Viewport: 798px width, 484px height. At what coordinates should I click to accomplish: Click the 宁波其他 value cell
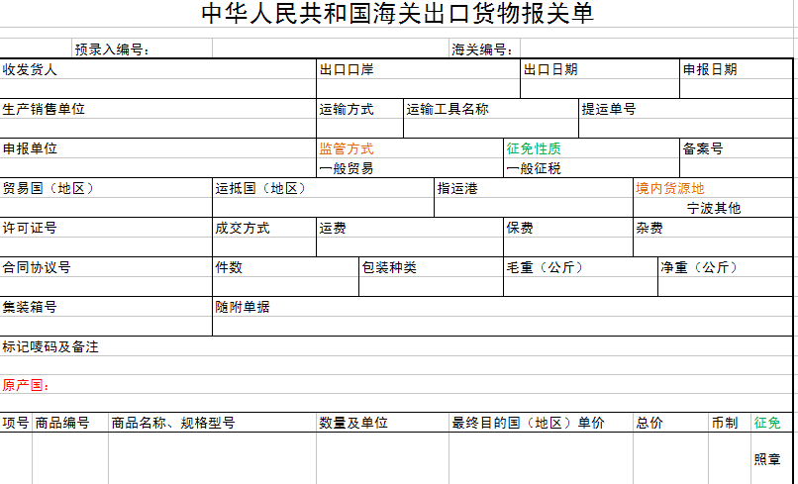713,208
